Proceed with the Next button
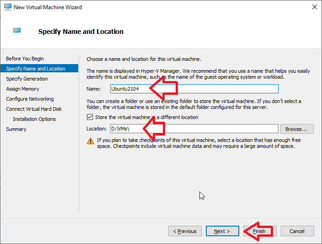Image resolution: width=322 pixels, height=244 pixels. coord(222,231)
